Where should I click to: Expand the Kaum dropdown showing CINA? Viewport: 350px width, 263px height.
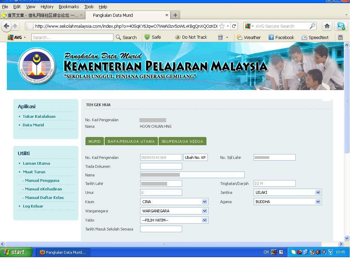coord(204,202)
